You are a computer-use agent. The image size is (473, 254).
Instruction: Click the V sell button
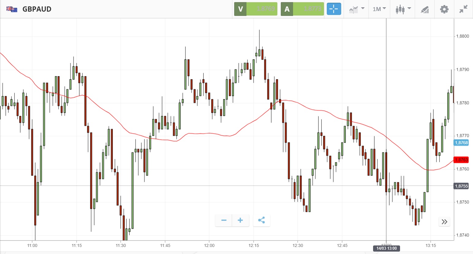(x=256, y=9)
